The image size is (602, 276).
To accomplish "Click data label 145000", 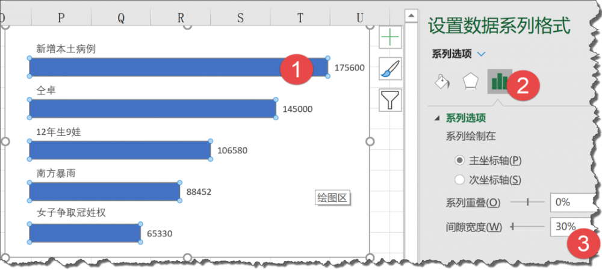I will pyautogui.click(x=297, y=109).
